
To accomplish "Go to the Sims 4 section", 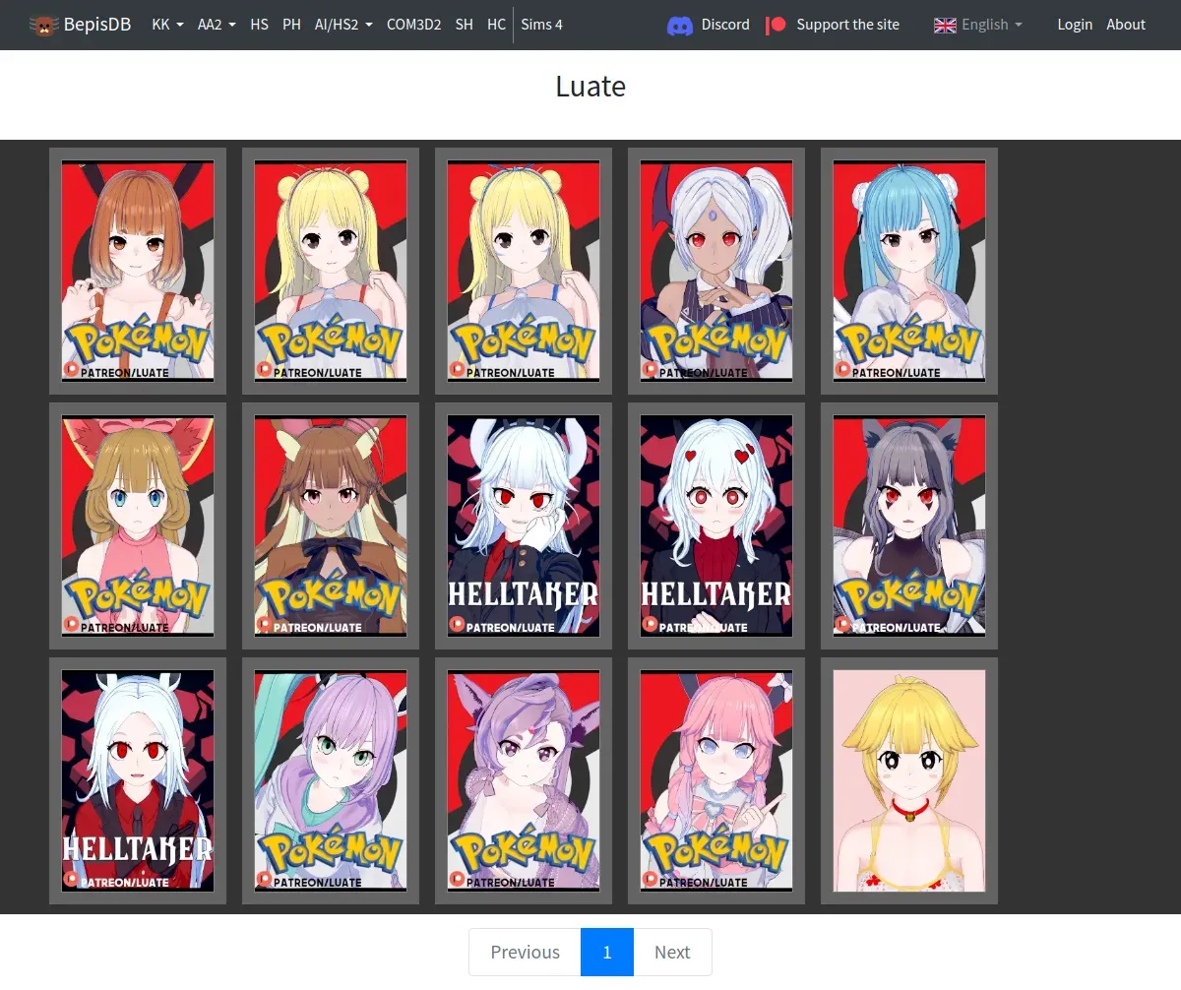I will point(542,25).
